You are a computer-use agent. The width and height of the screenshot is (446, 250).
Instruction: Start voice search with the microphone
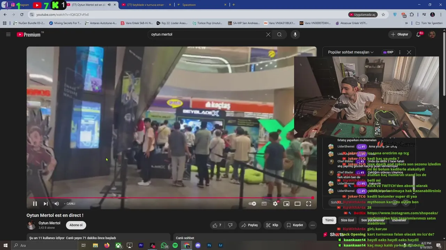click(x=295, y=34)
